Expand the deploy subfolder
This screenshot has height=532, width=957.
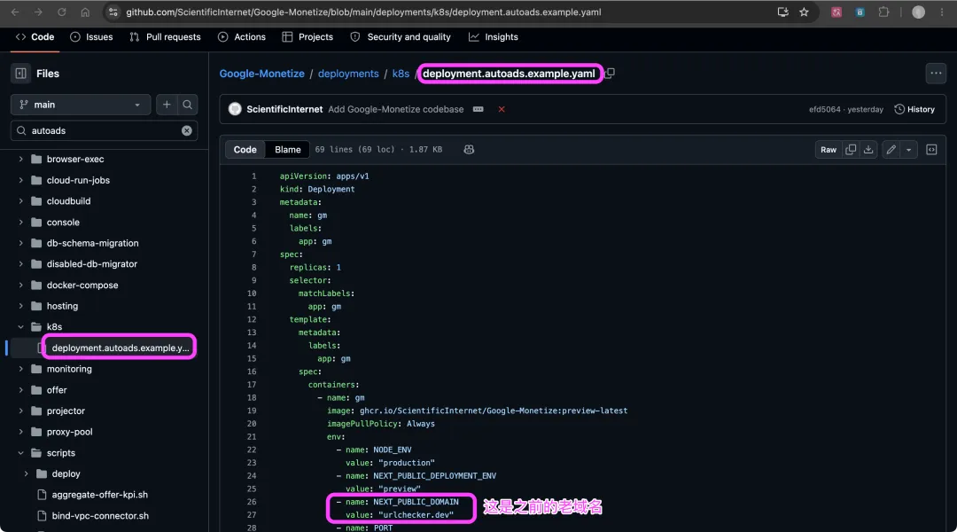click(x=26, y=474)
